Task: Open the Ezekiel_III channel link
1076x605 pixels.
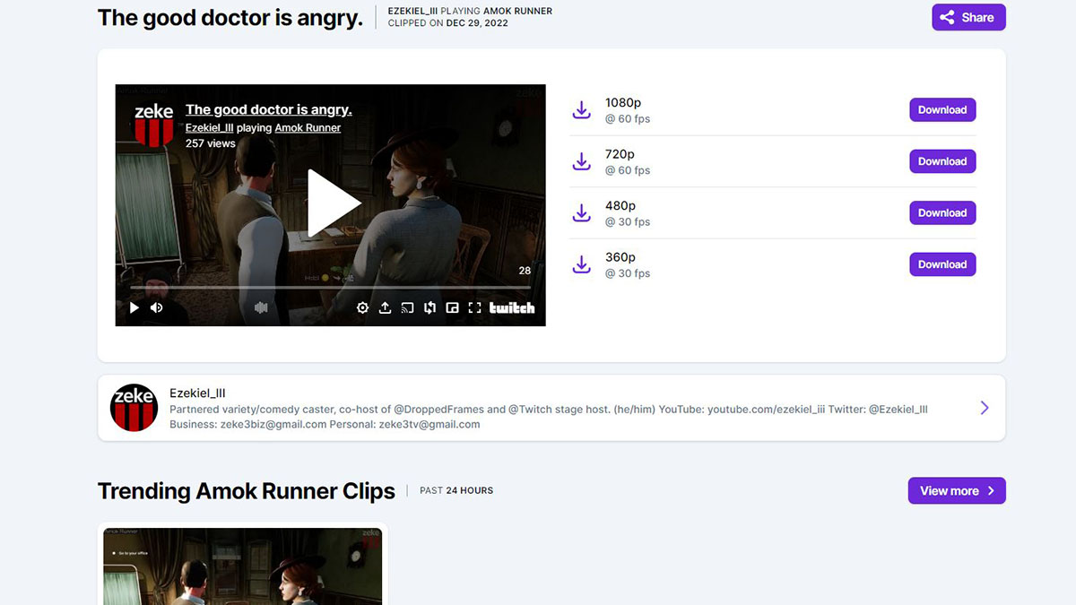Action: (211, 127)
